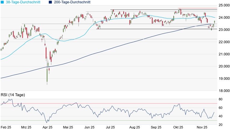Click the light blue 38-Tage-Durchschnitt legend swatch
The width and height of the screenshot is (230, 129).
(x=2, y=2)
